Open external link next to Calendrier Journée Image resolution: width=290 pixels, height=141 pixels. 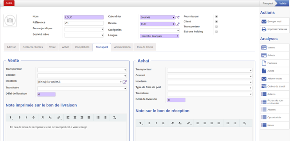pyautogui.click(x=177, y=18)
